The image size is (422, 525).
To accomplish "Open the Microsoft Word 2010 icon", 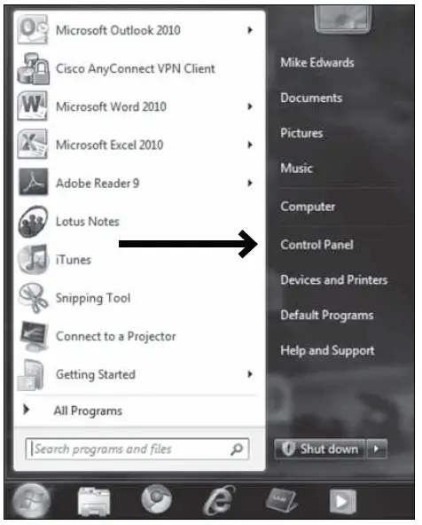I will click(33, 106).
